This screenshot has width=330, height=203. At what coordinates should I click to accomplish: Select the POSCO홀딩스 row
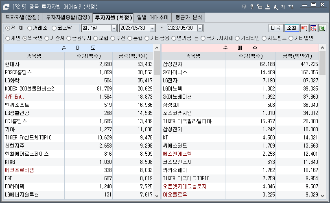[x=78, y=72]
